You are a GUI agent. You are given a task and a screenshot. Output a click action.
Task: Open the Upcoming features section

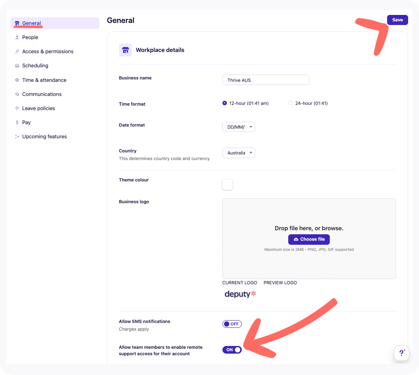[17, 136]
